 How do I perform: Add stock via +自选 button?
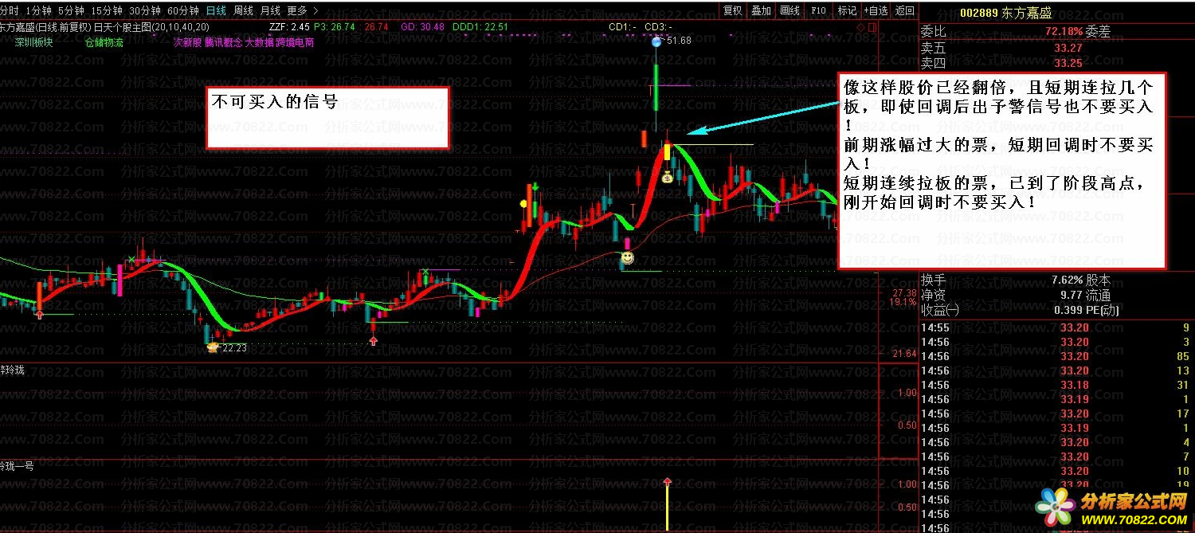click(x=876, y=10)
